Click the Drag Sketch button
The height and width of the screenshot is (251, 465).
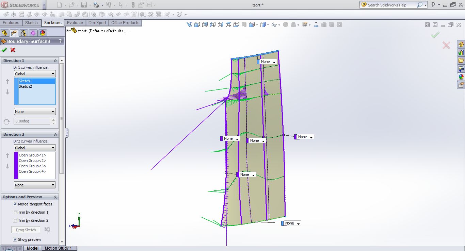click(x=26, y=230)
